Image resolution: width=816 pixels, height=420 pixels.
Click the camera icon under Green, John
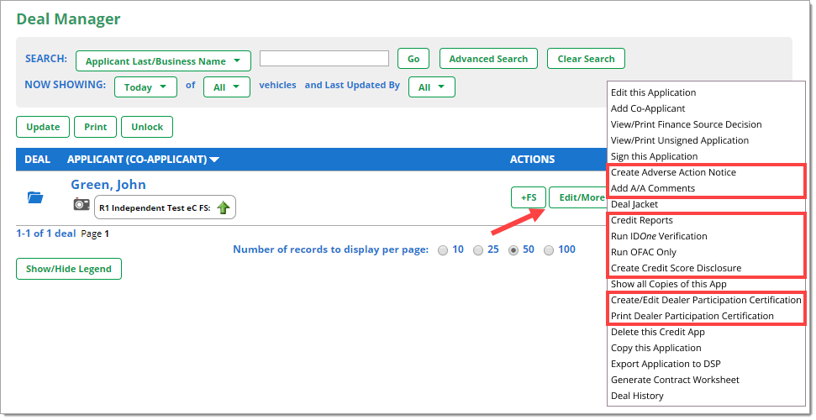pyautogui.click(x=82, y=204)
